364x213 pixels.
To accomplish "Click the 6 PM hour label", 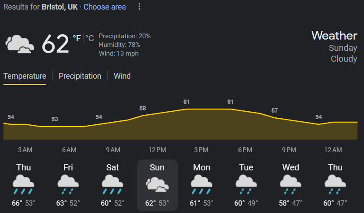I will point(245,150).
